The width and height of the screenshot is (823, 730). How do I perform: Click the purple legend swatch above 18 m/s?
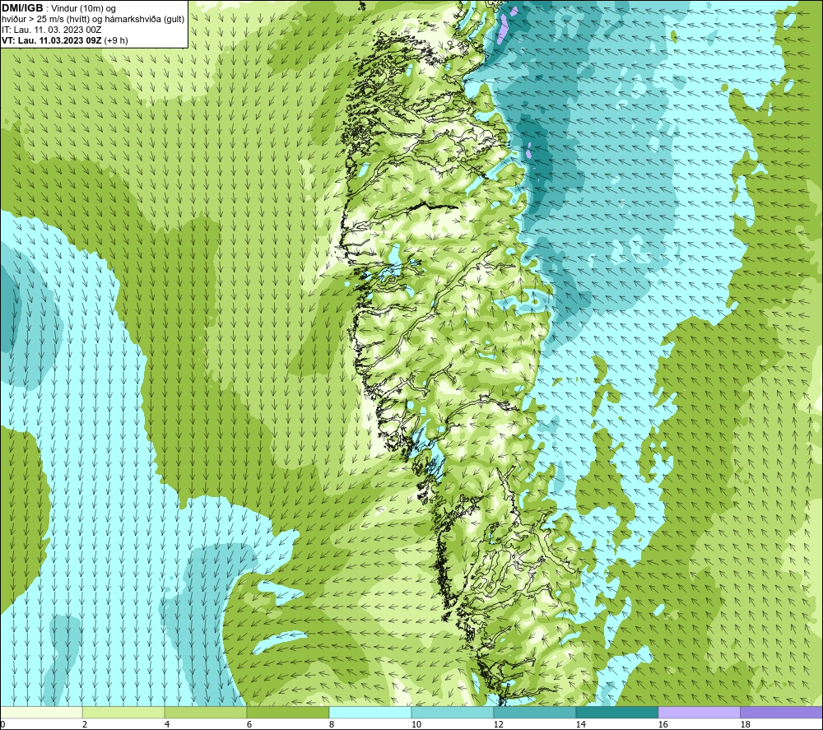click(x=781, y=712)
